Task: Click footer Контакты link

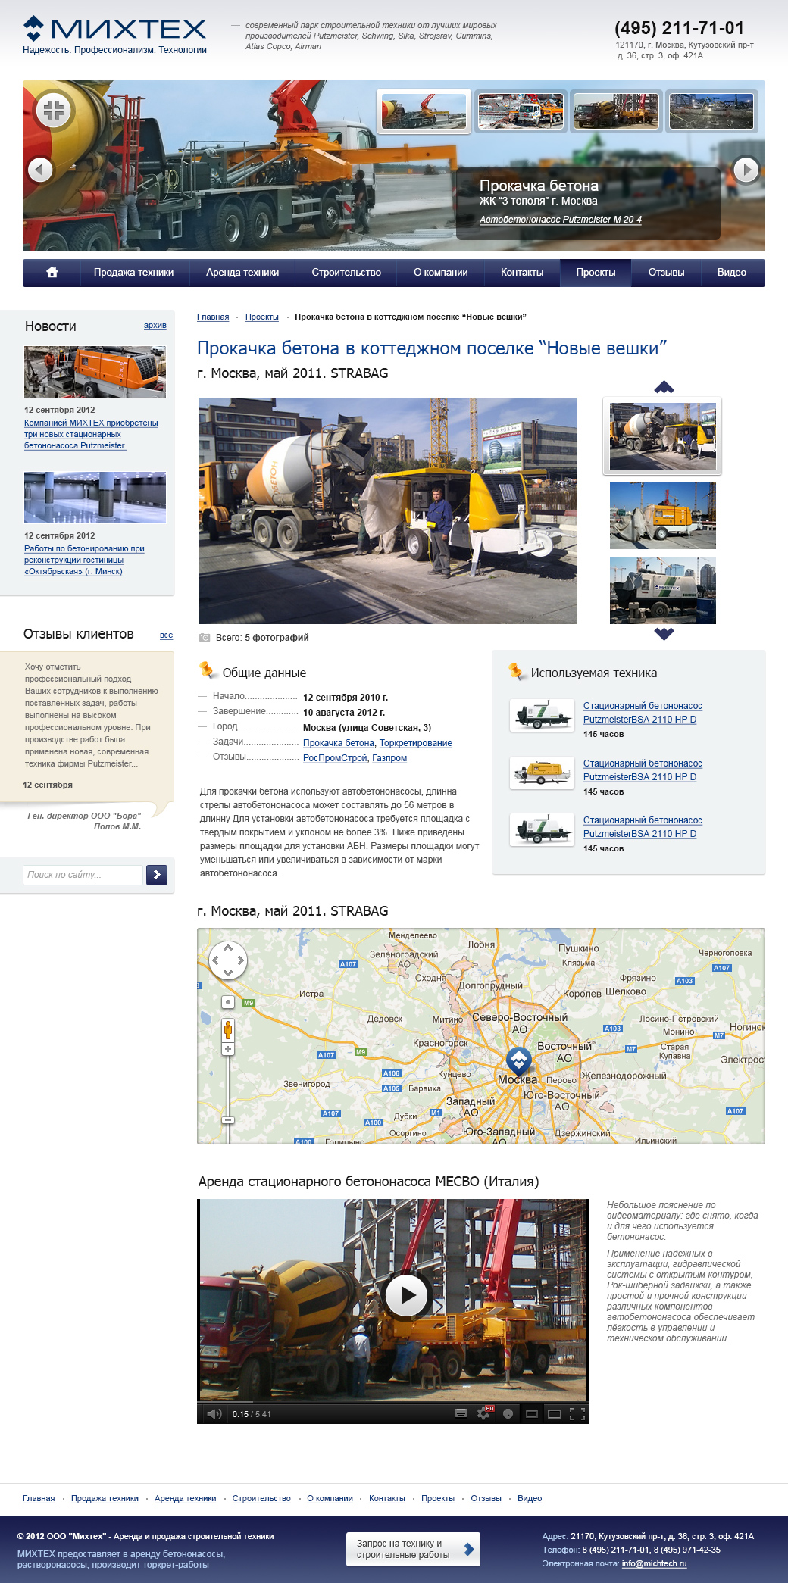Action: pos(387,1498)
